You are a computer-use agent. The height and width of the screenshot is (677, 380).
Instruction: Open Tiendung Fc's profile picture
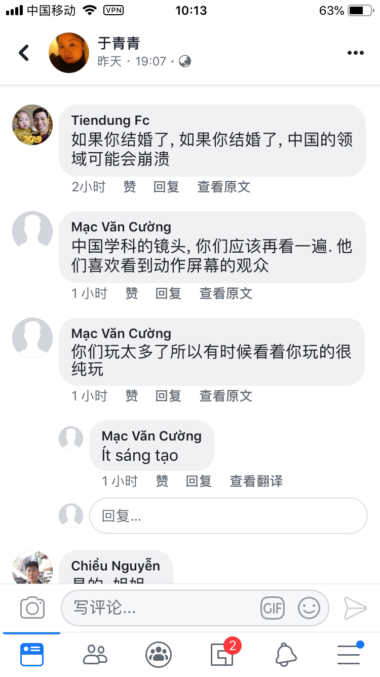[x=32, y=125]
